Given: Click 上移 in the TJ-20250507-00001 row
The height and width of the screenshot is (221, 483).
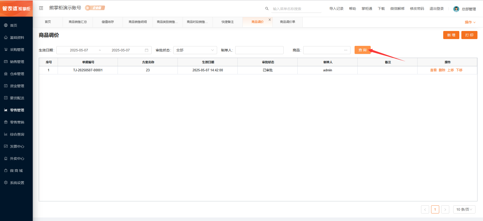Looking at the screenshot, I should point(451,70).
